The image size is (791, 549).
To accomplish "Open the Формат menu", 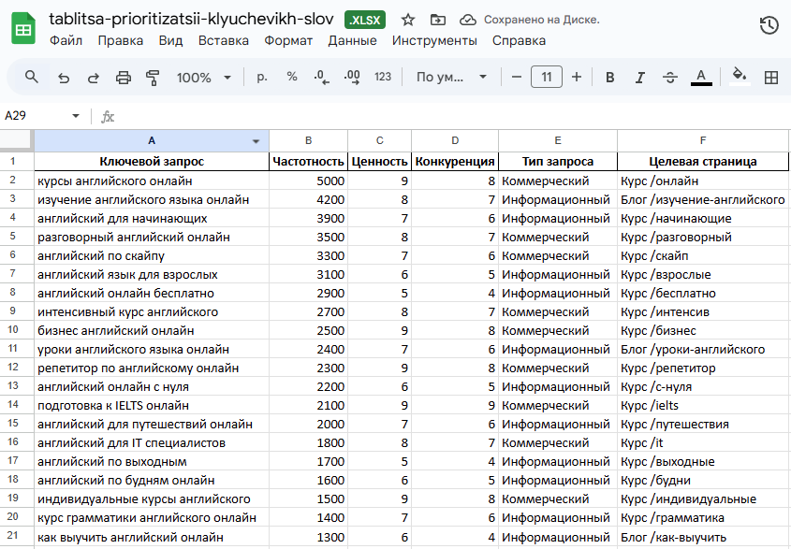I will click(288, 41).
